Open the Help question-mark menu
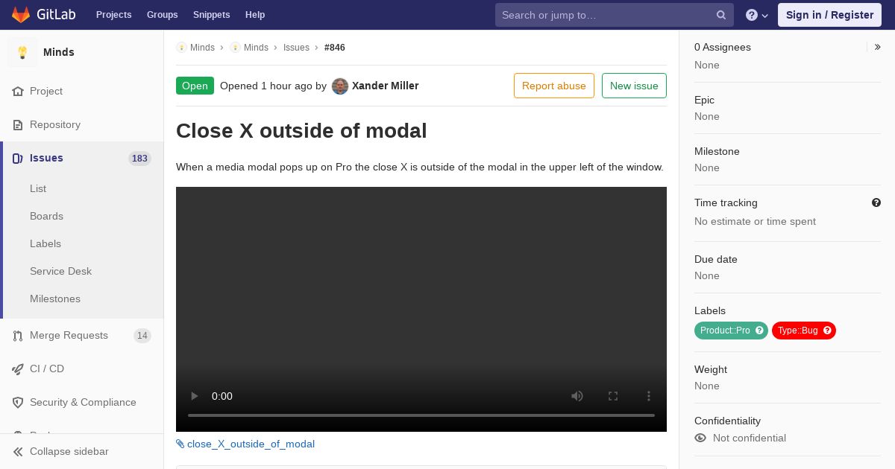 click(x=757, y=15)
